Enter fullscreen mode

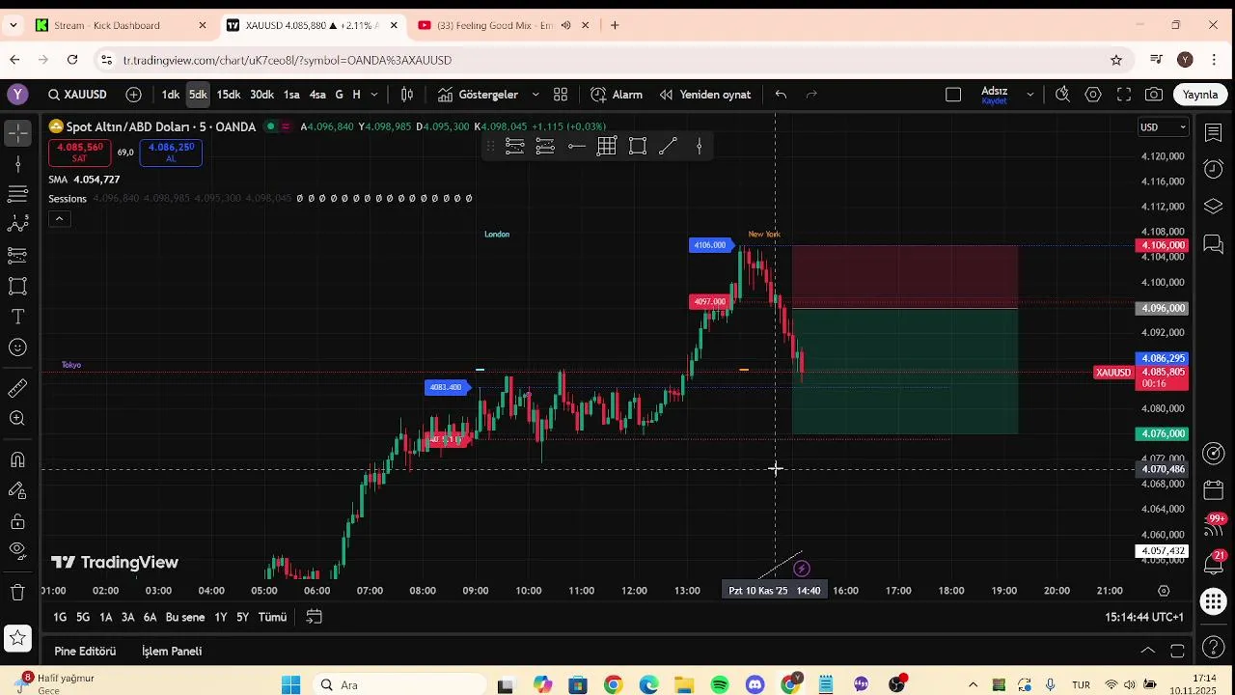[x=1124, y=95]
